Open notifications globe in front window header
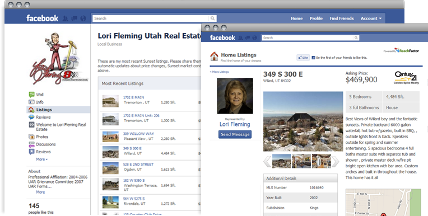Viewport: 428px width, 216px height. click(254, 38)
